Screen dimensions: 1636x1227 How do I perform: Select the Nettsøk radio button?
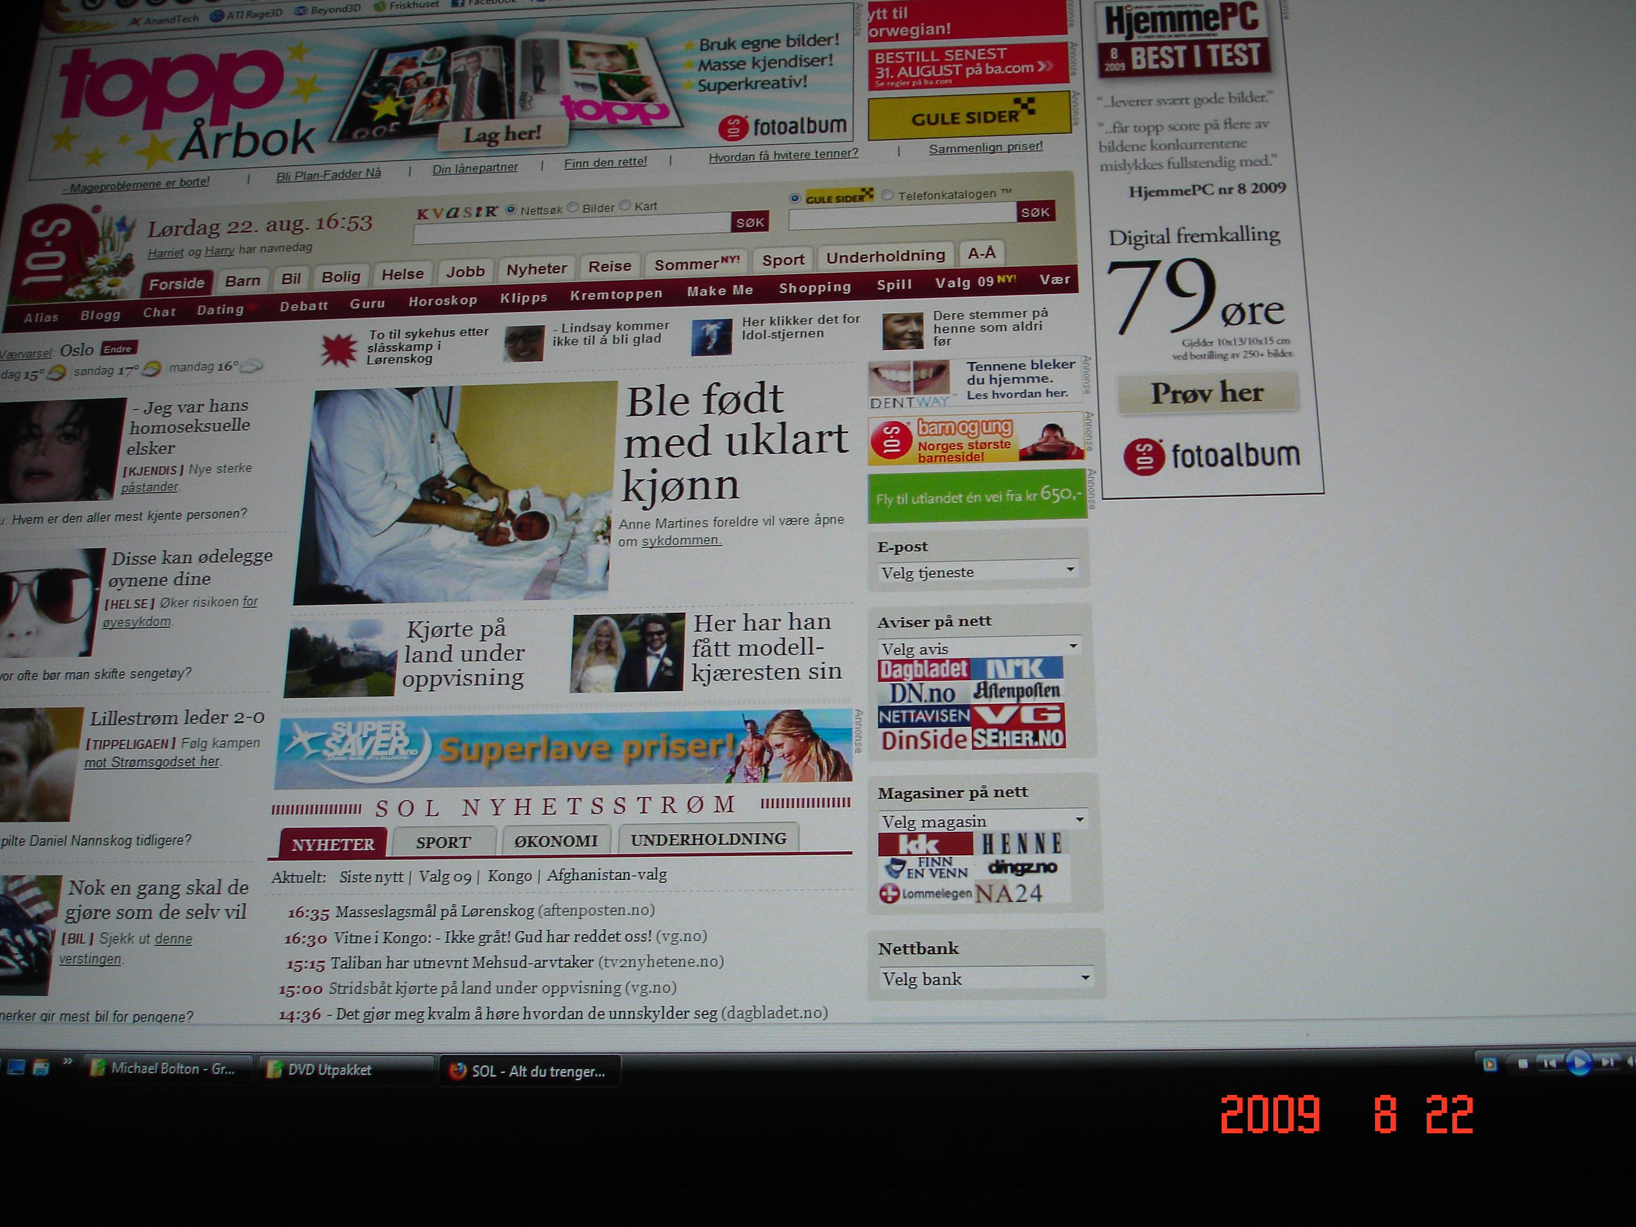pos(510,210)
